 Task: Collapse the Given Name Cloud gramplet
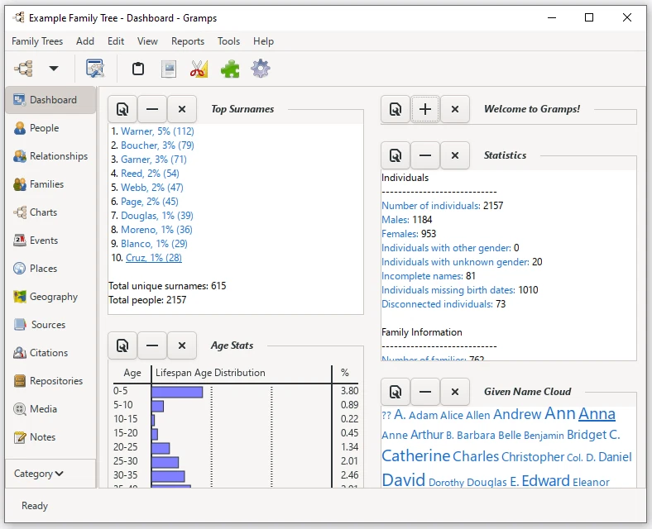click(x=425, y=392)
